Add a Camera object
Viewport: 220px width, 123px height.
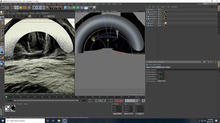90,8
